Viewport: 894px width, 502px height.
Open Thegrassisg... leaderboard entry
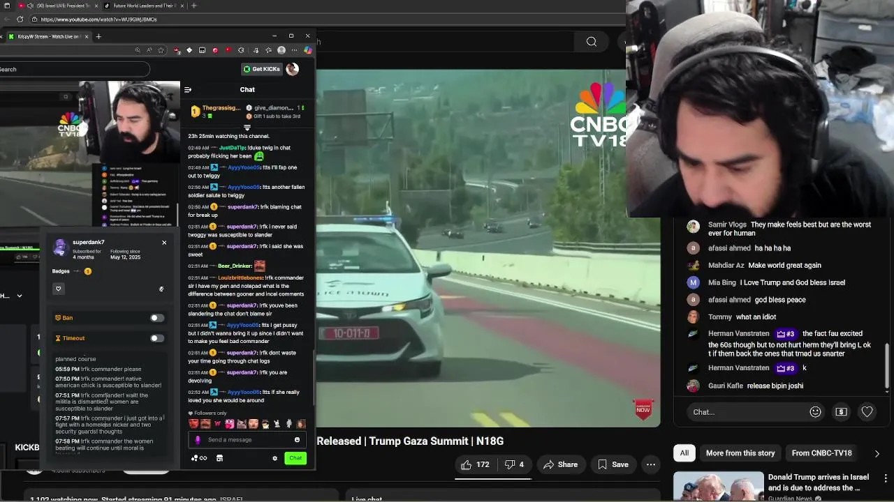click(x=216, y=112)
